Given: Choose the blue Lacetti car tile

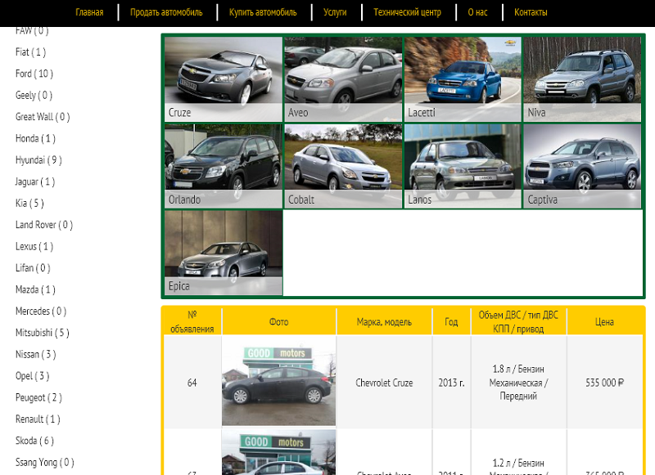Looking at the screenshot, I should 462,79.
